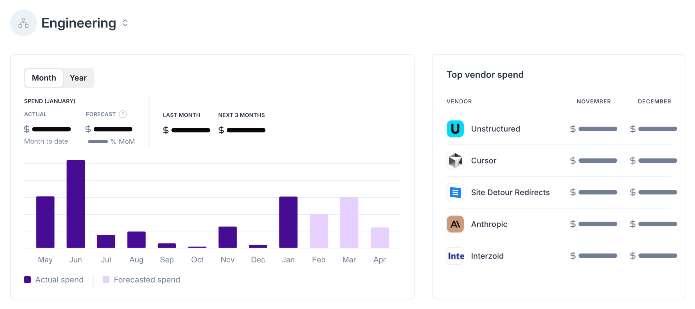Viewport: 695px width, 309px height.
Task: Open the Unstructured vendor name link
Action: click(x=495, y=129)
